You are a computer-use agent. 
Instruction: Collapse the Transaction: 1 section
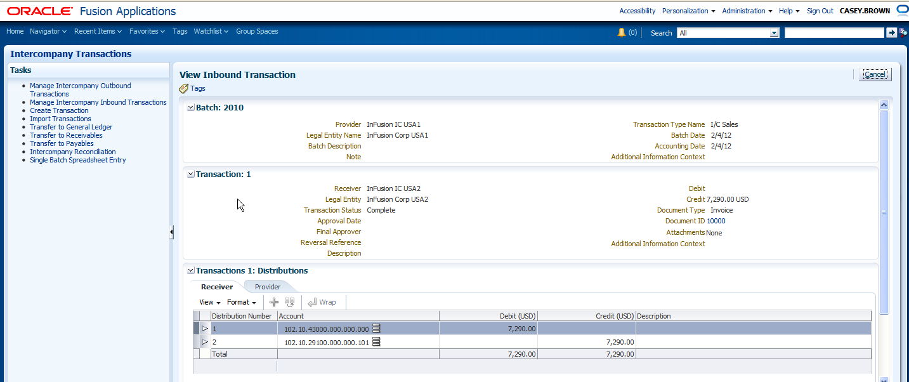coord(191,175)
